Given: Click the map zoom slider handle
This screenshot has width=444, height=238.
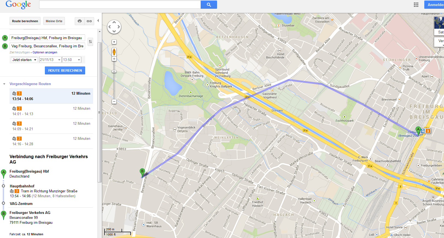Looking at the screenshot, I should pos(114,71).
